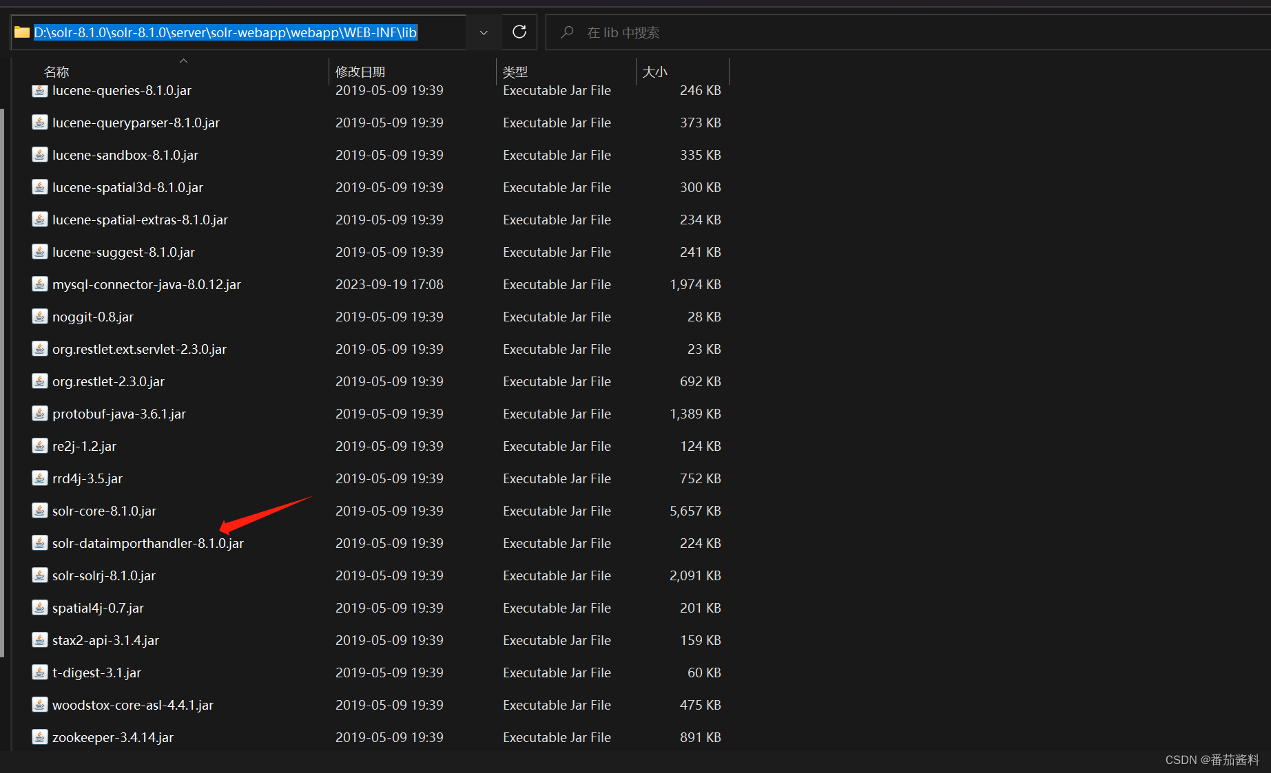
Task: Click the 224 KB size value
Action: tap(700, 543)
